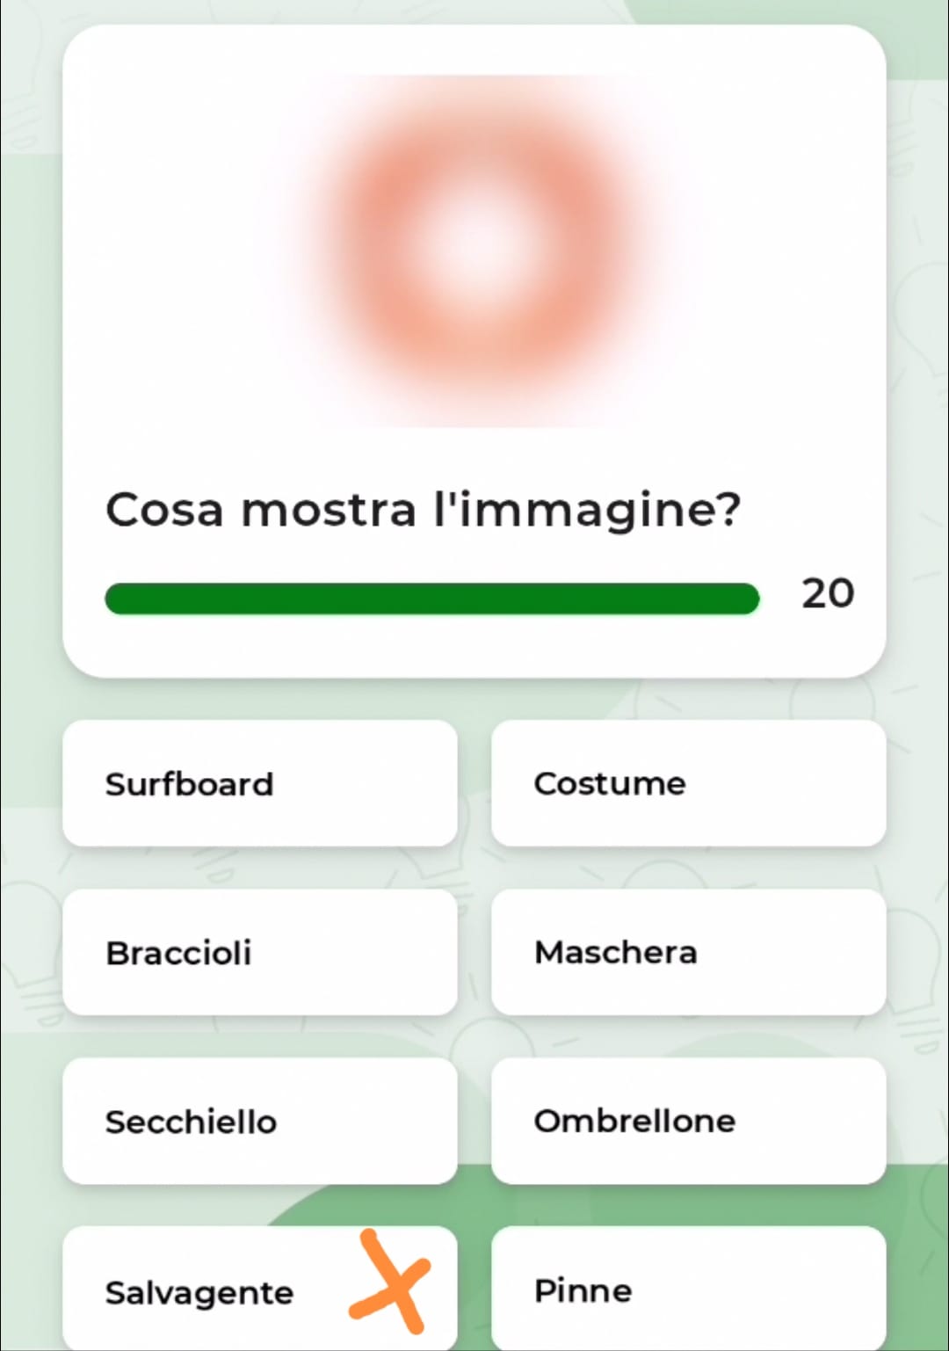Tap the countdown number 20
The height and width of the screenshot is (1351, 949).
[827, 594]
